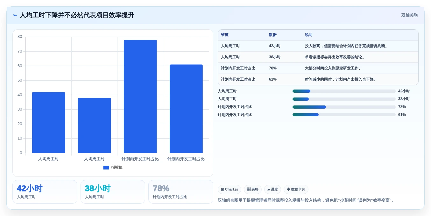Click the chart bar reaching 61

click(x=186, y=109)
